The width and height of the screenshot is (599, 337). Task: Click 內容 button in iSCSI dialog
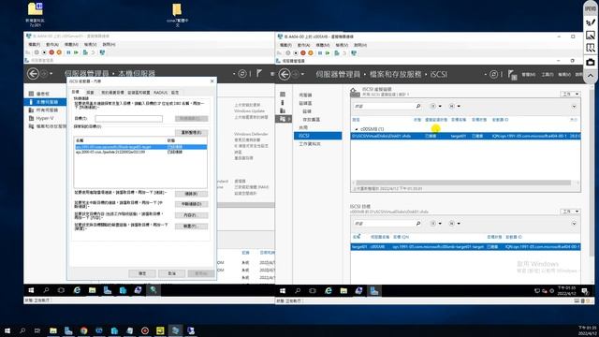(191, 215)
